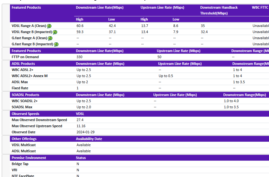Select the VDSL Multicast Available status

point(83,145)
